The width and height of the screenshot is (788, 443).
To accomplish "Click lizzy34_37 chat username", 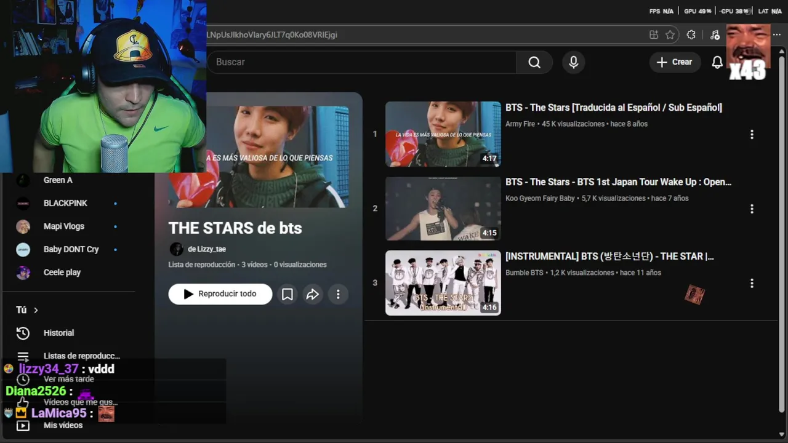I will (x=49, y=369).
